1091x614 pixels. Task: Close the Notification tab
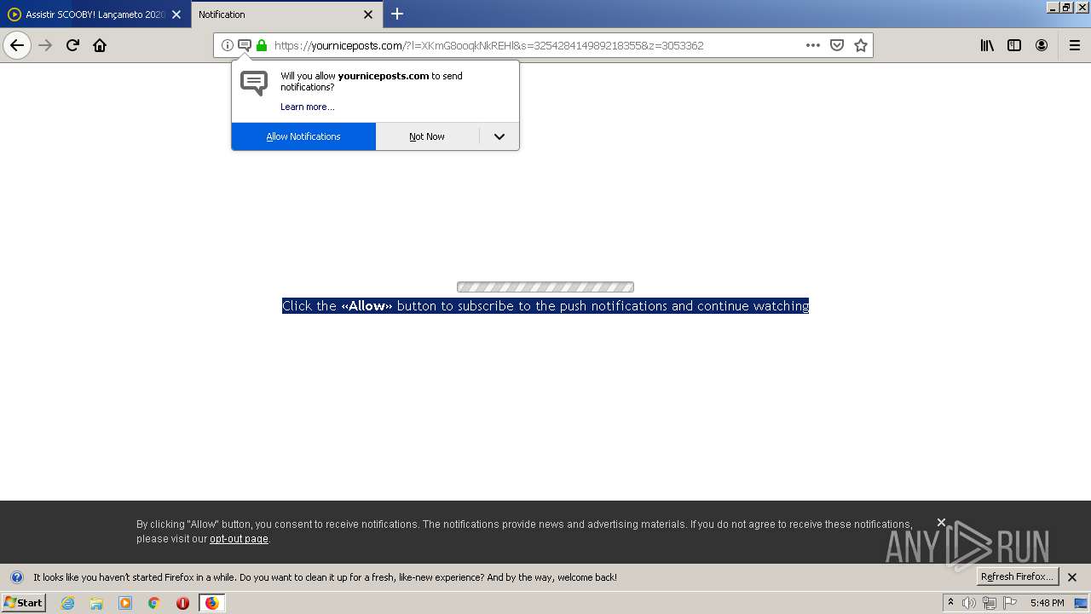coord(368,14)
